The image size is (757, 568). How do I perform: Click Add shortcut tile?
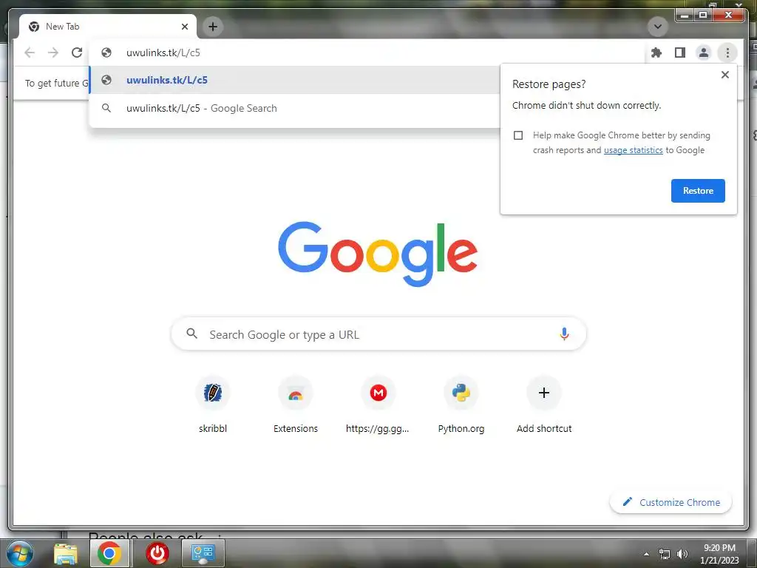544,406
